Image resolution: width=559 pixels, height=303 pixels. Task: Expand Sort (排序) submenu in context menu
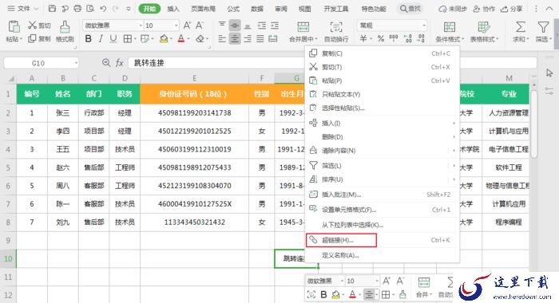click(382, 179)
